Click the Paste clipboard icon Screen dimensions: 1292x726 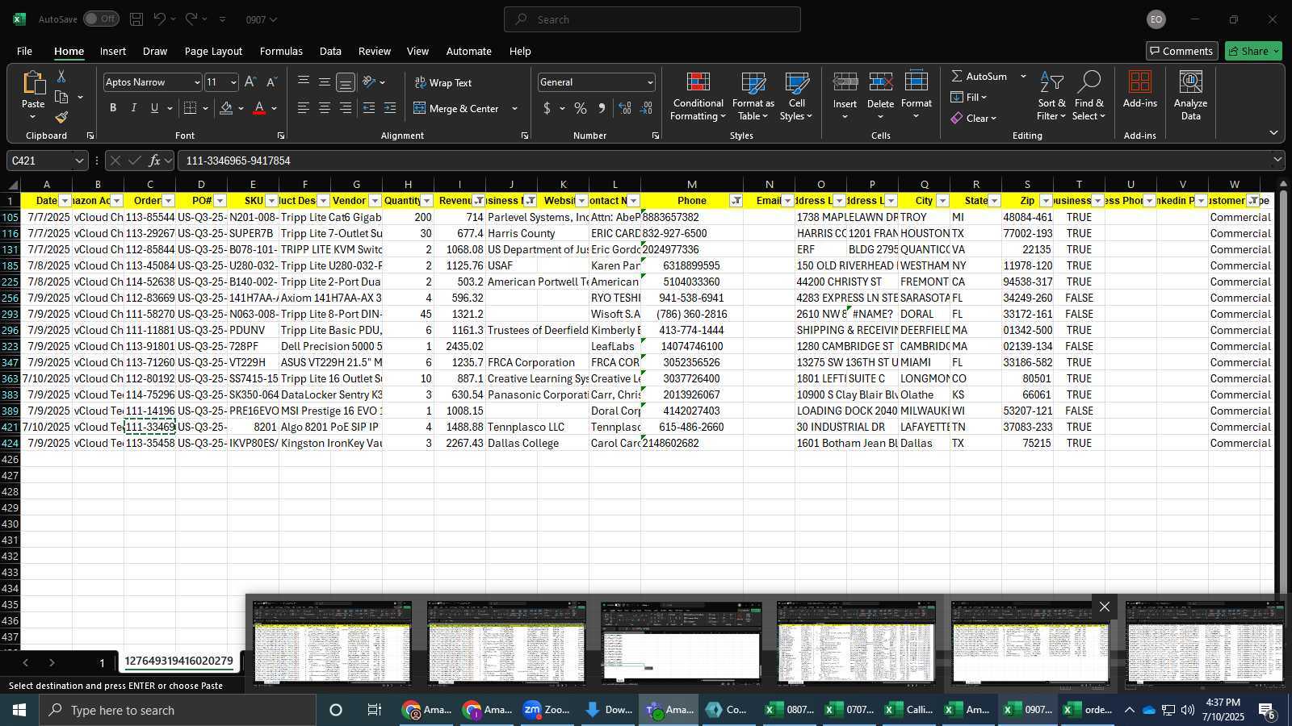(33, 83)
